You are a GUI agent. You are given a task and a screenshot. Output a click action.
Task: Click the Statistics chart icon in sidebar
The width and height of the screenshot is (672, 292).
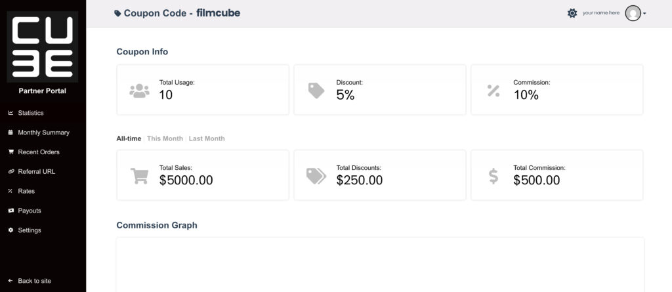click(10, 113)
